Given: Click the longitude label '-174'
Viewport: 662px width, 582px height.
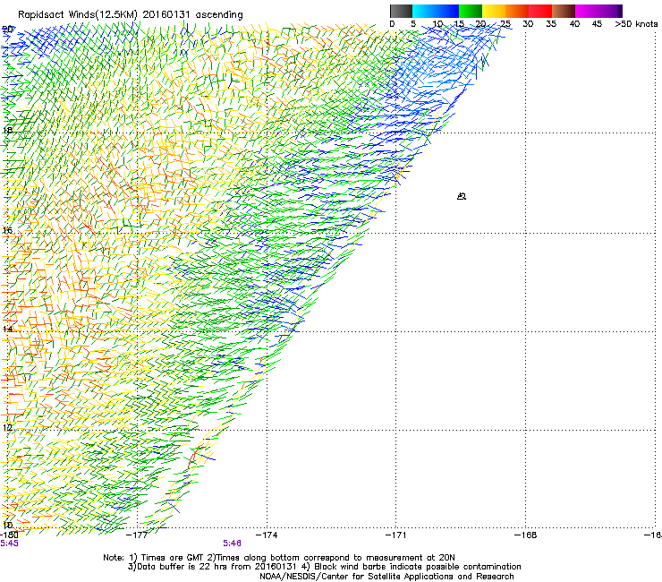Looking at the screenshot, I should 267,535.
